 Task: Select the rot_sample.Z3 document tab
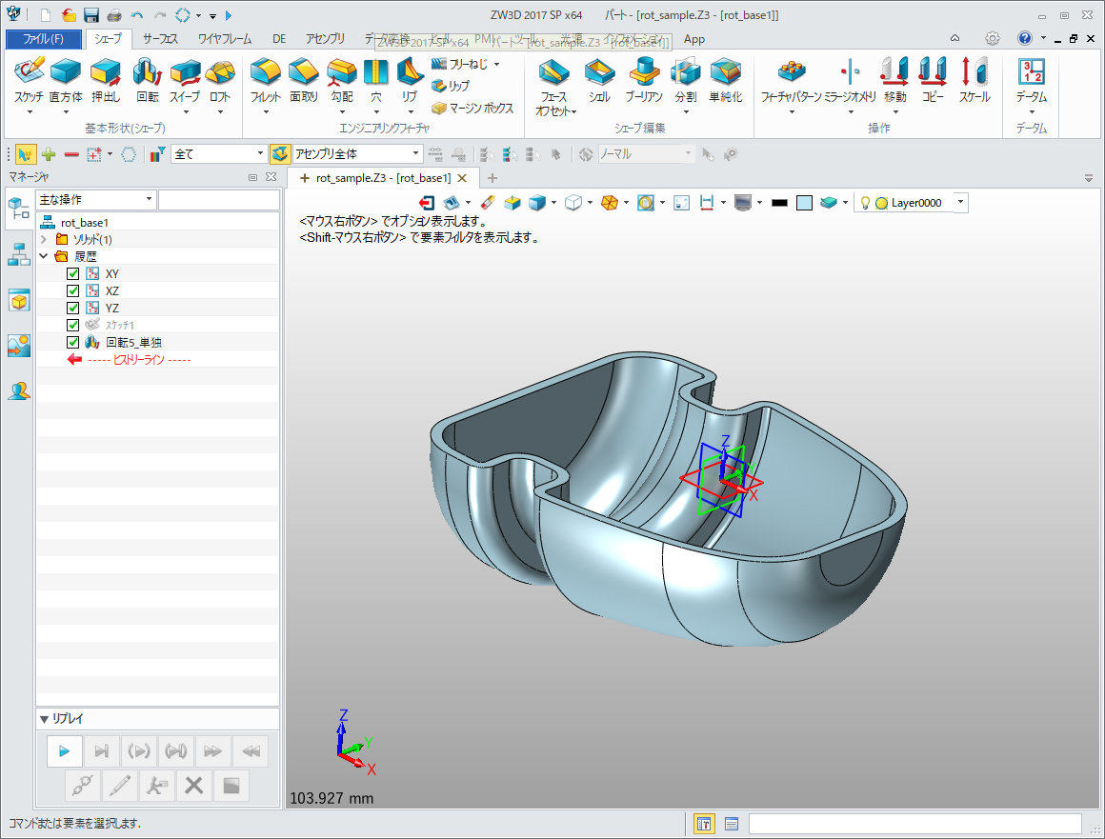(383, 178)
